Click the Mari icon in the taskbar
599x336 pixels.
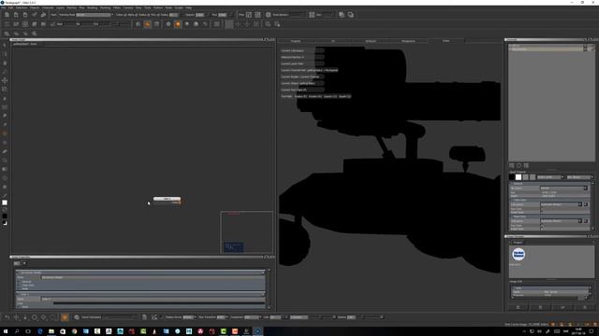(258, 331)
